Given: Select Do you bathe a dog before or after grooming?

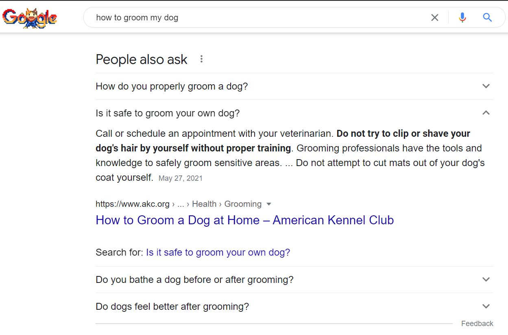Looking at the screenshot, I should pyautogui.click(x=194, y=280).
